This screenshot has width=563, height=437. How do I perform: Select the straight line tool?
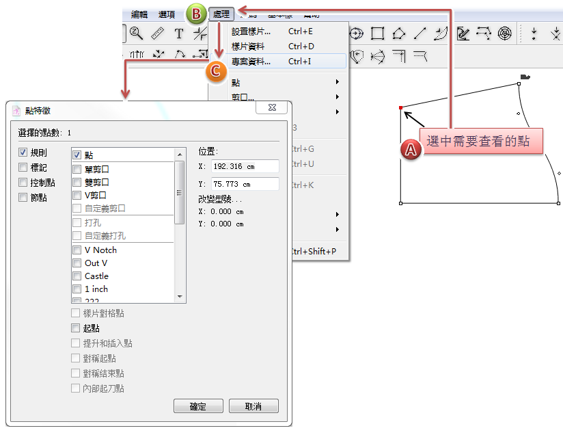pyautogui.click(x=420, y=33)
